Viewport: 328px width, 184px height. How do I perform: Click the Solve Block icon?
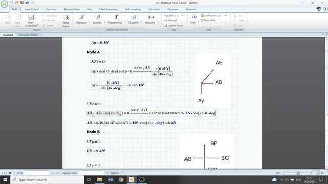pyautogui.click(x=17, y=17)
